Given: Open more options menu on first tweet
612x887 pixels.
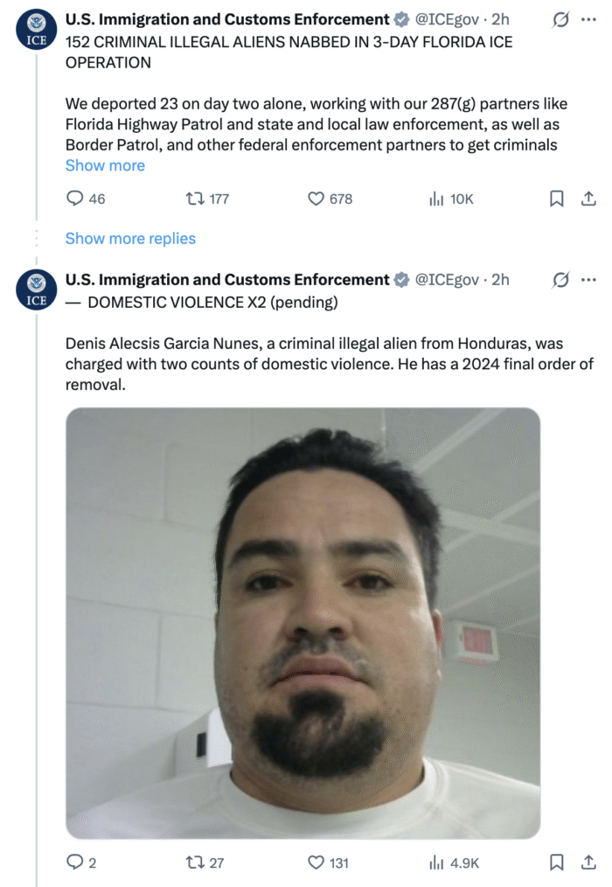Looking at the screenshot, I should [588, 20].
